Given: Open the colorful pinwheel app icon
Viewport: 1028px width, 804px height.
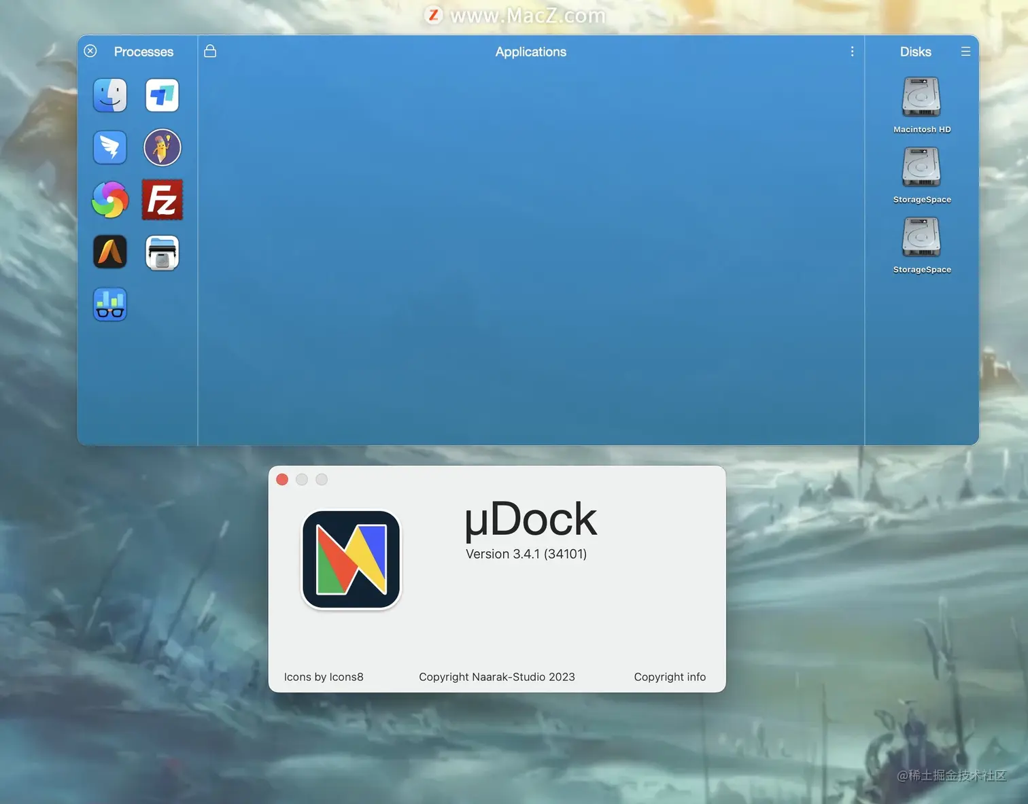Looking at the screenshot, I should [x=110, y=200].
